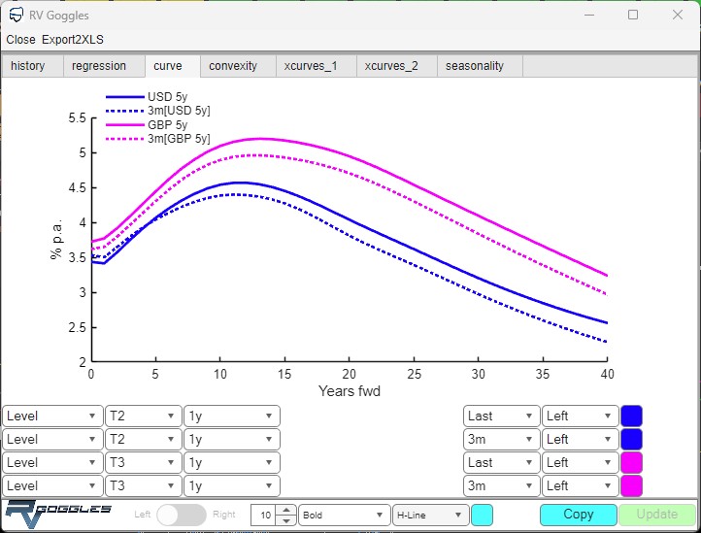Open fourth row 1y dropdown
This screenshot has height=533, width=701.
click(232, 485)
